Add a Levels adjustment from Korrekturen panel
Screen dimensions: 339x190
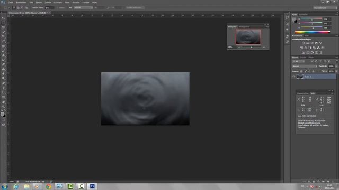click(x=308, y=43)
